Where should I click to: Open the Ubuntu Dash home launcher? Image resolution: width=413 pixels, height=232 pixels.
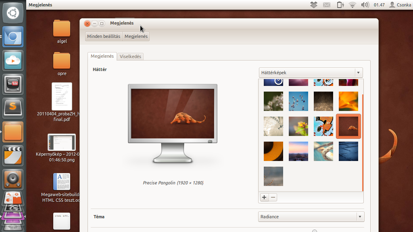(x=13, y=13)
